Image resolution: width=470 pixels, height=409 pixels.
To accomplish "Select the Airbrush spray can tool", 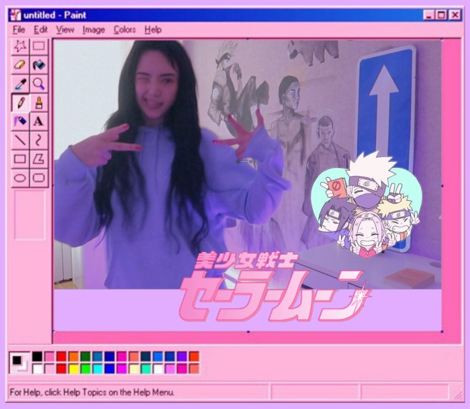I will coord(20,122).
